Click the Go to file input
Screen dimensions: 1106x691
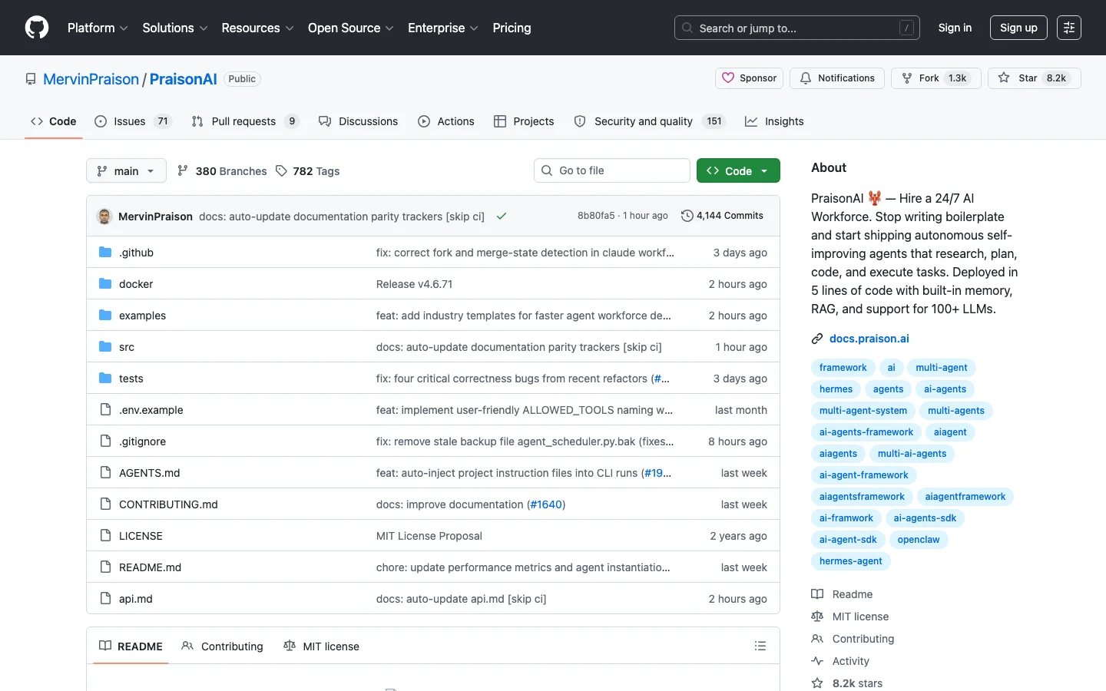[612, 170]
